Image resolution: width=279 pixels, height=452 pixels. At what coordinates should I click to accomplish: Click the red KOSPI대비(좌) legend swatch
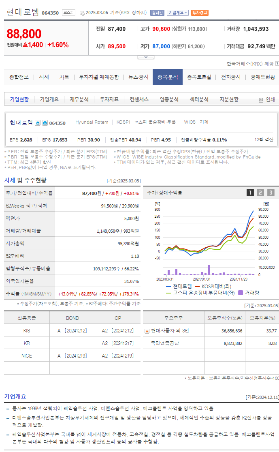click(198, 287)
